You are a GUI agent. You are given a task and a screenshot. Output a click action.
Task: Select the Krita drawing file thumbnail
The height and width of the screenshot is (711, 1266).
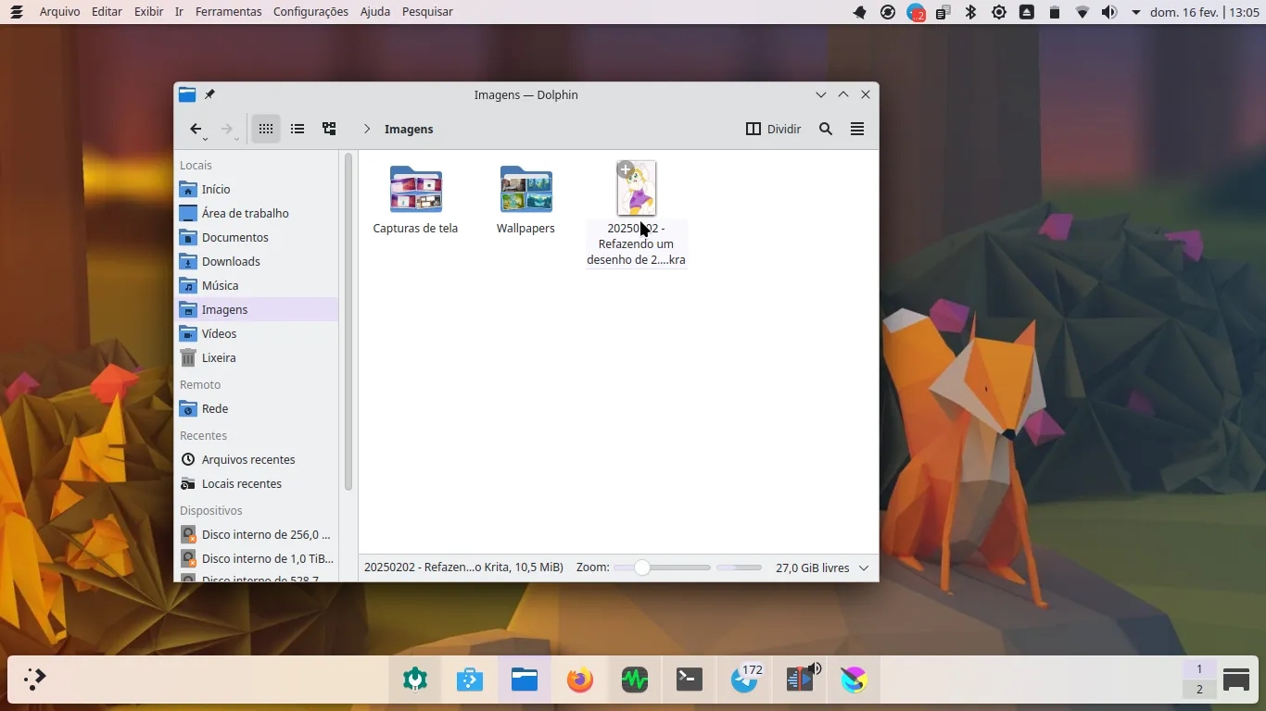click(637, 188)
